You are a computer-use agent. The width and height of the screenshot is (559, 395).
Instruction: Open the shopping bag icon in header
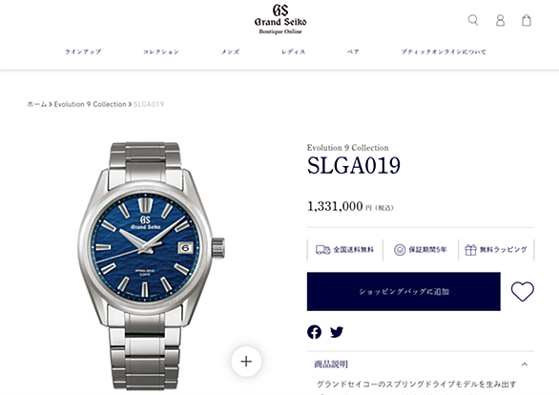point(527,20)
